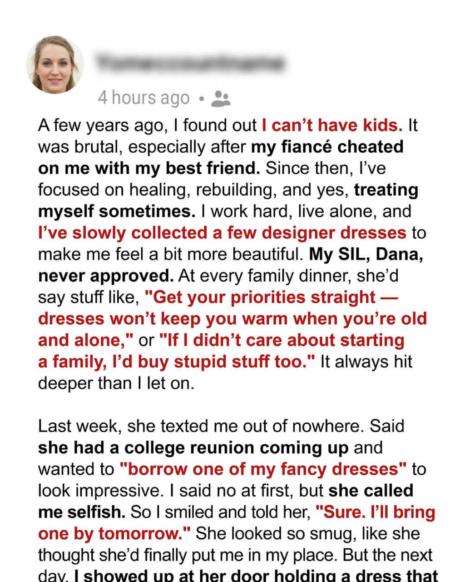Click bold text "she had a college reunion coming up"
Viewport: 465px width, 582px height.
(x=193, y=448)
